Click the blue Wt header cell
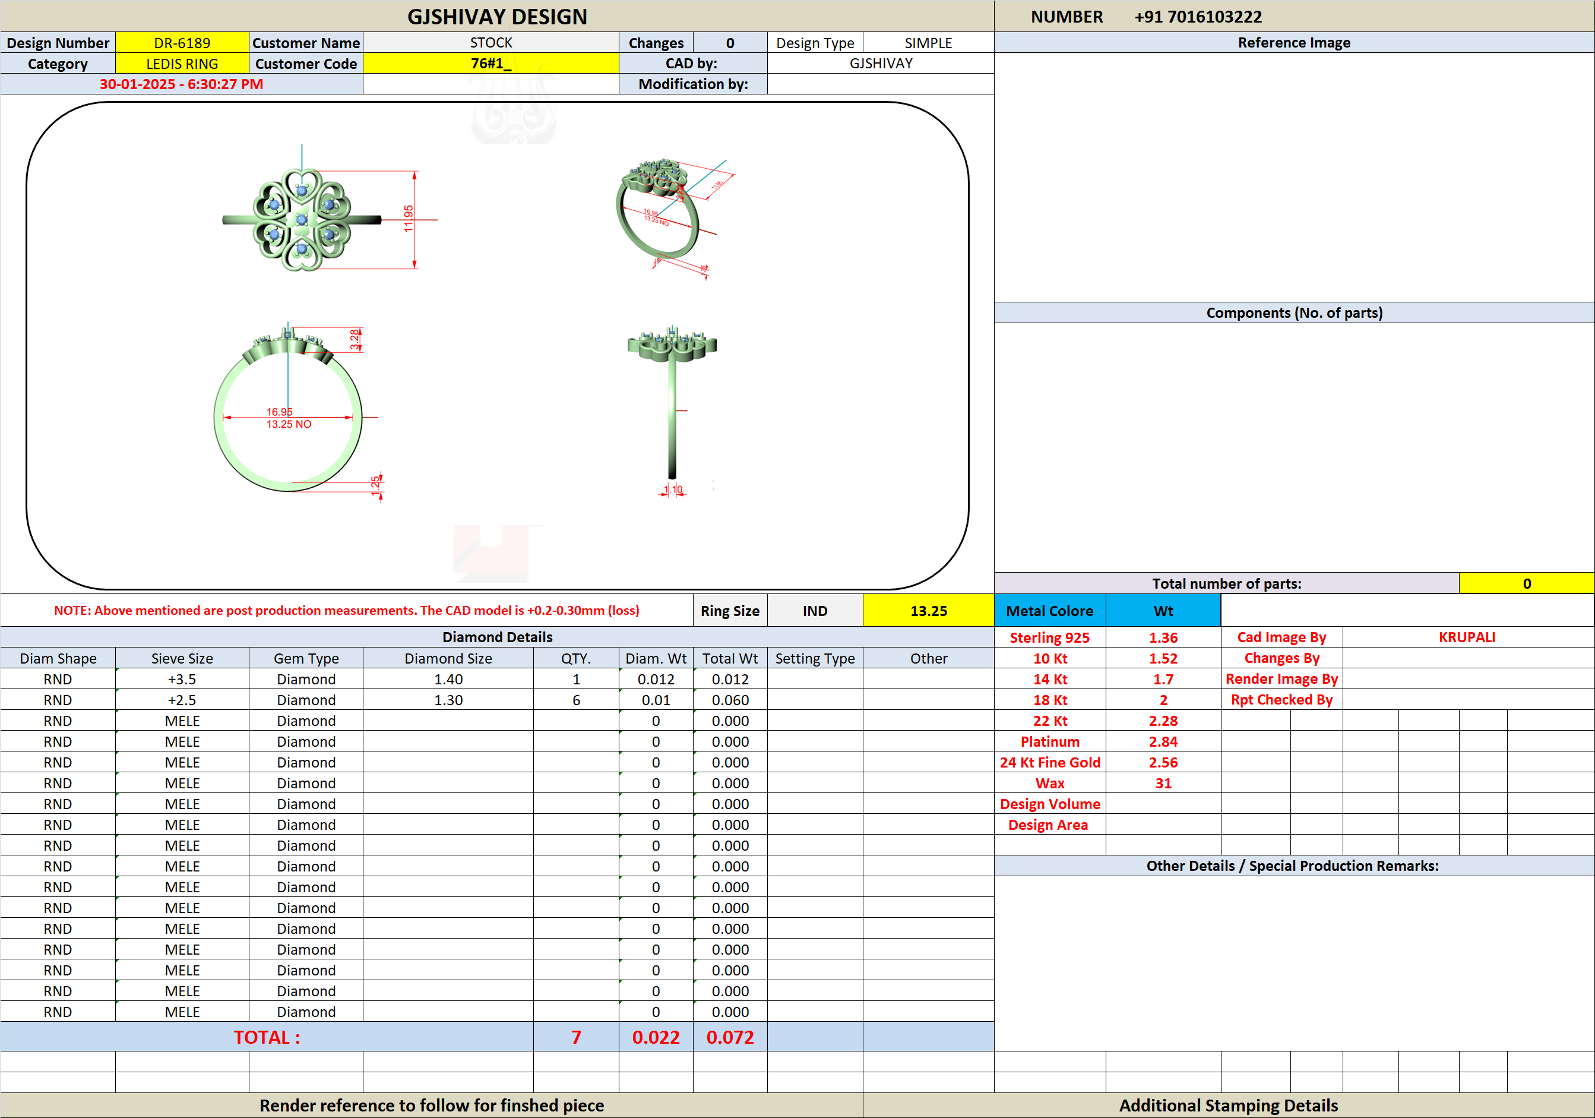Screen dimensions: 1595x1118 point(1163,611)
